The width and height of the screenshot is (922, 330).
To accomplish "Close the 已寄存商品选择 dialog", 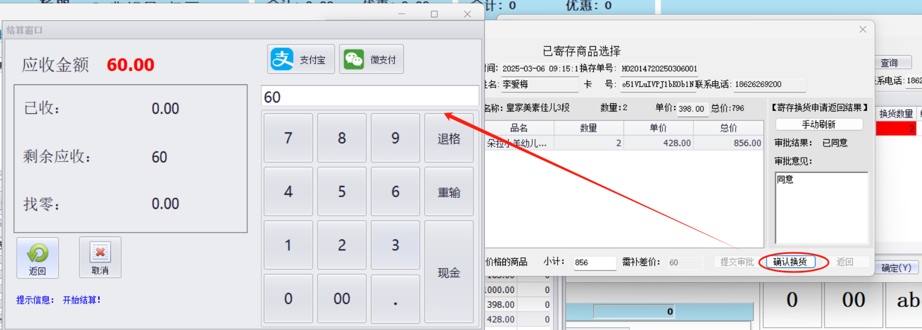I will tap(863, 29).
